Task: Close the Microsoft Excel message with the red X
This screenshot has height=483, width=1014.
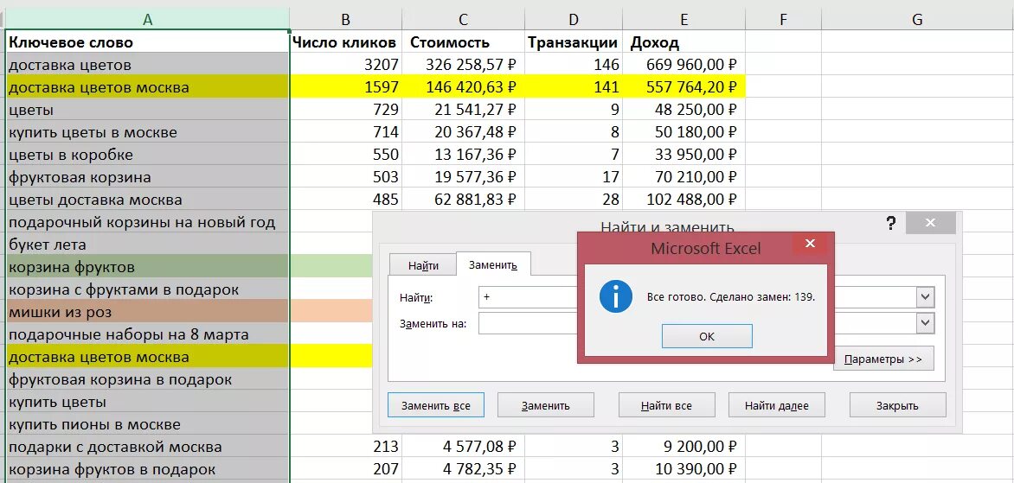Action: tap(810, 244)
